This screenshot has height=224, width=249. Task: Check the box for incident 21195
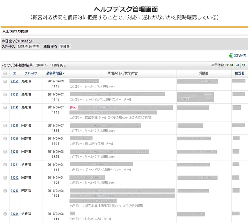tap(5, 107)
